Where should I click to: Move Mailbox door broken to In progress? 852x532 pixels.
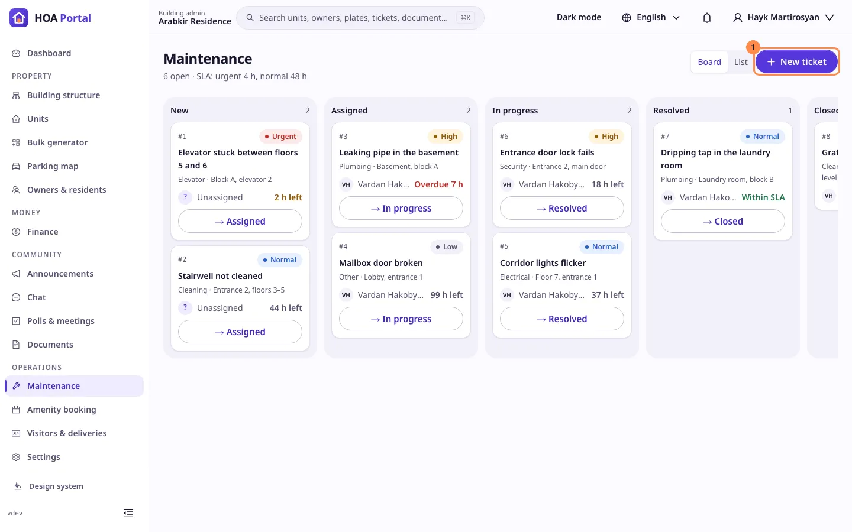point(401,319)
